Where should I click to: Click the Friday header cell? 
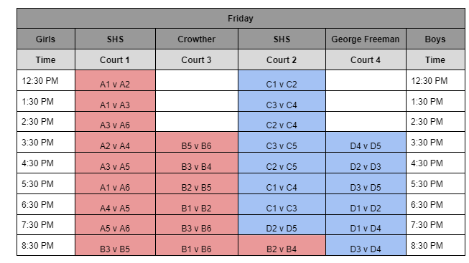coord(241,19)
